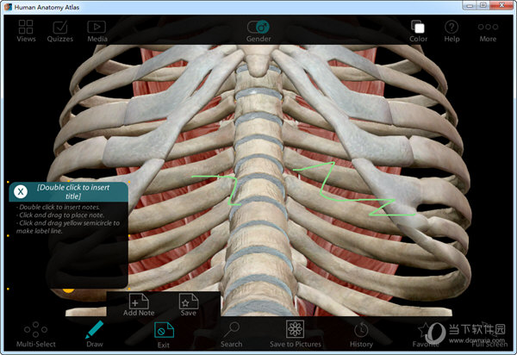Open the History panel
Screen dimensions: 517x355
tap(361, 333)
